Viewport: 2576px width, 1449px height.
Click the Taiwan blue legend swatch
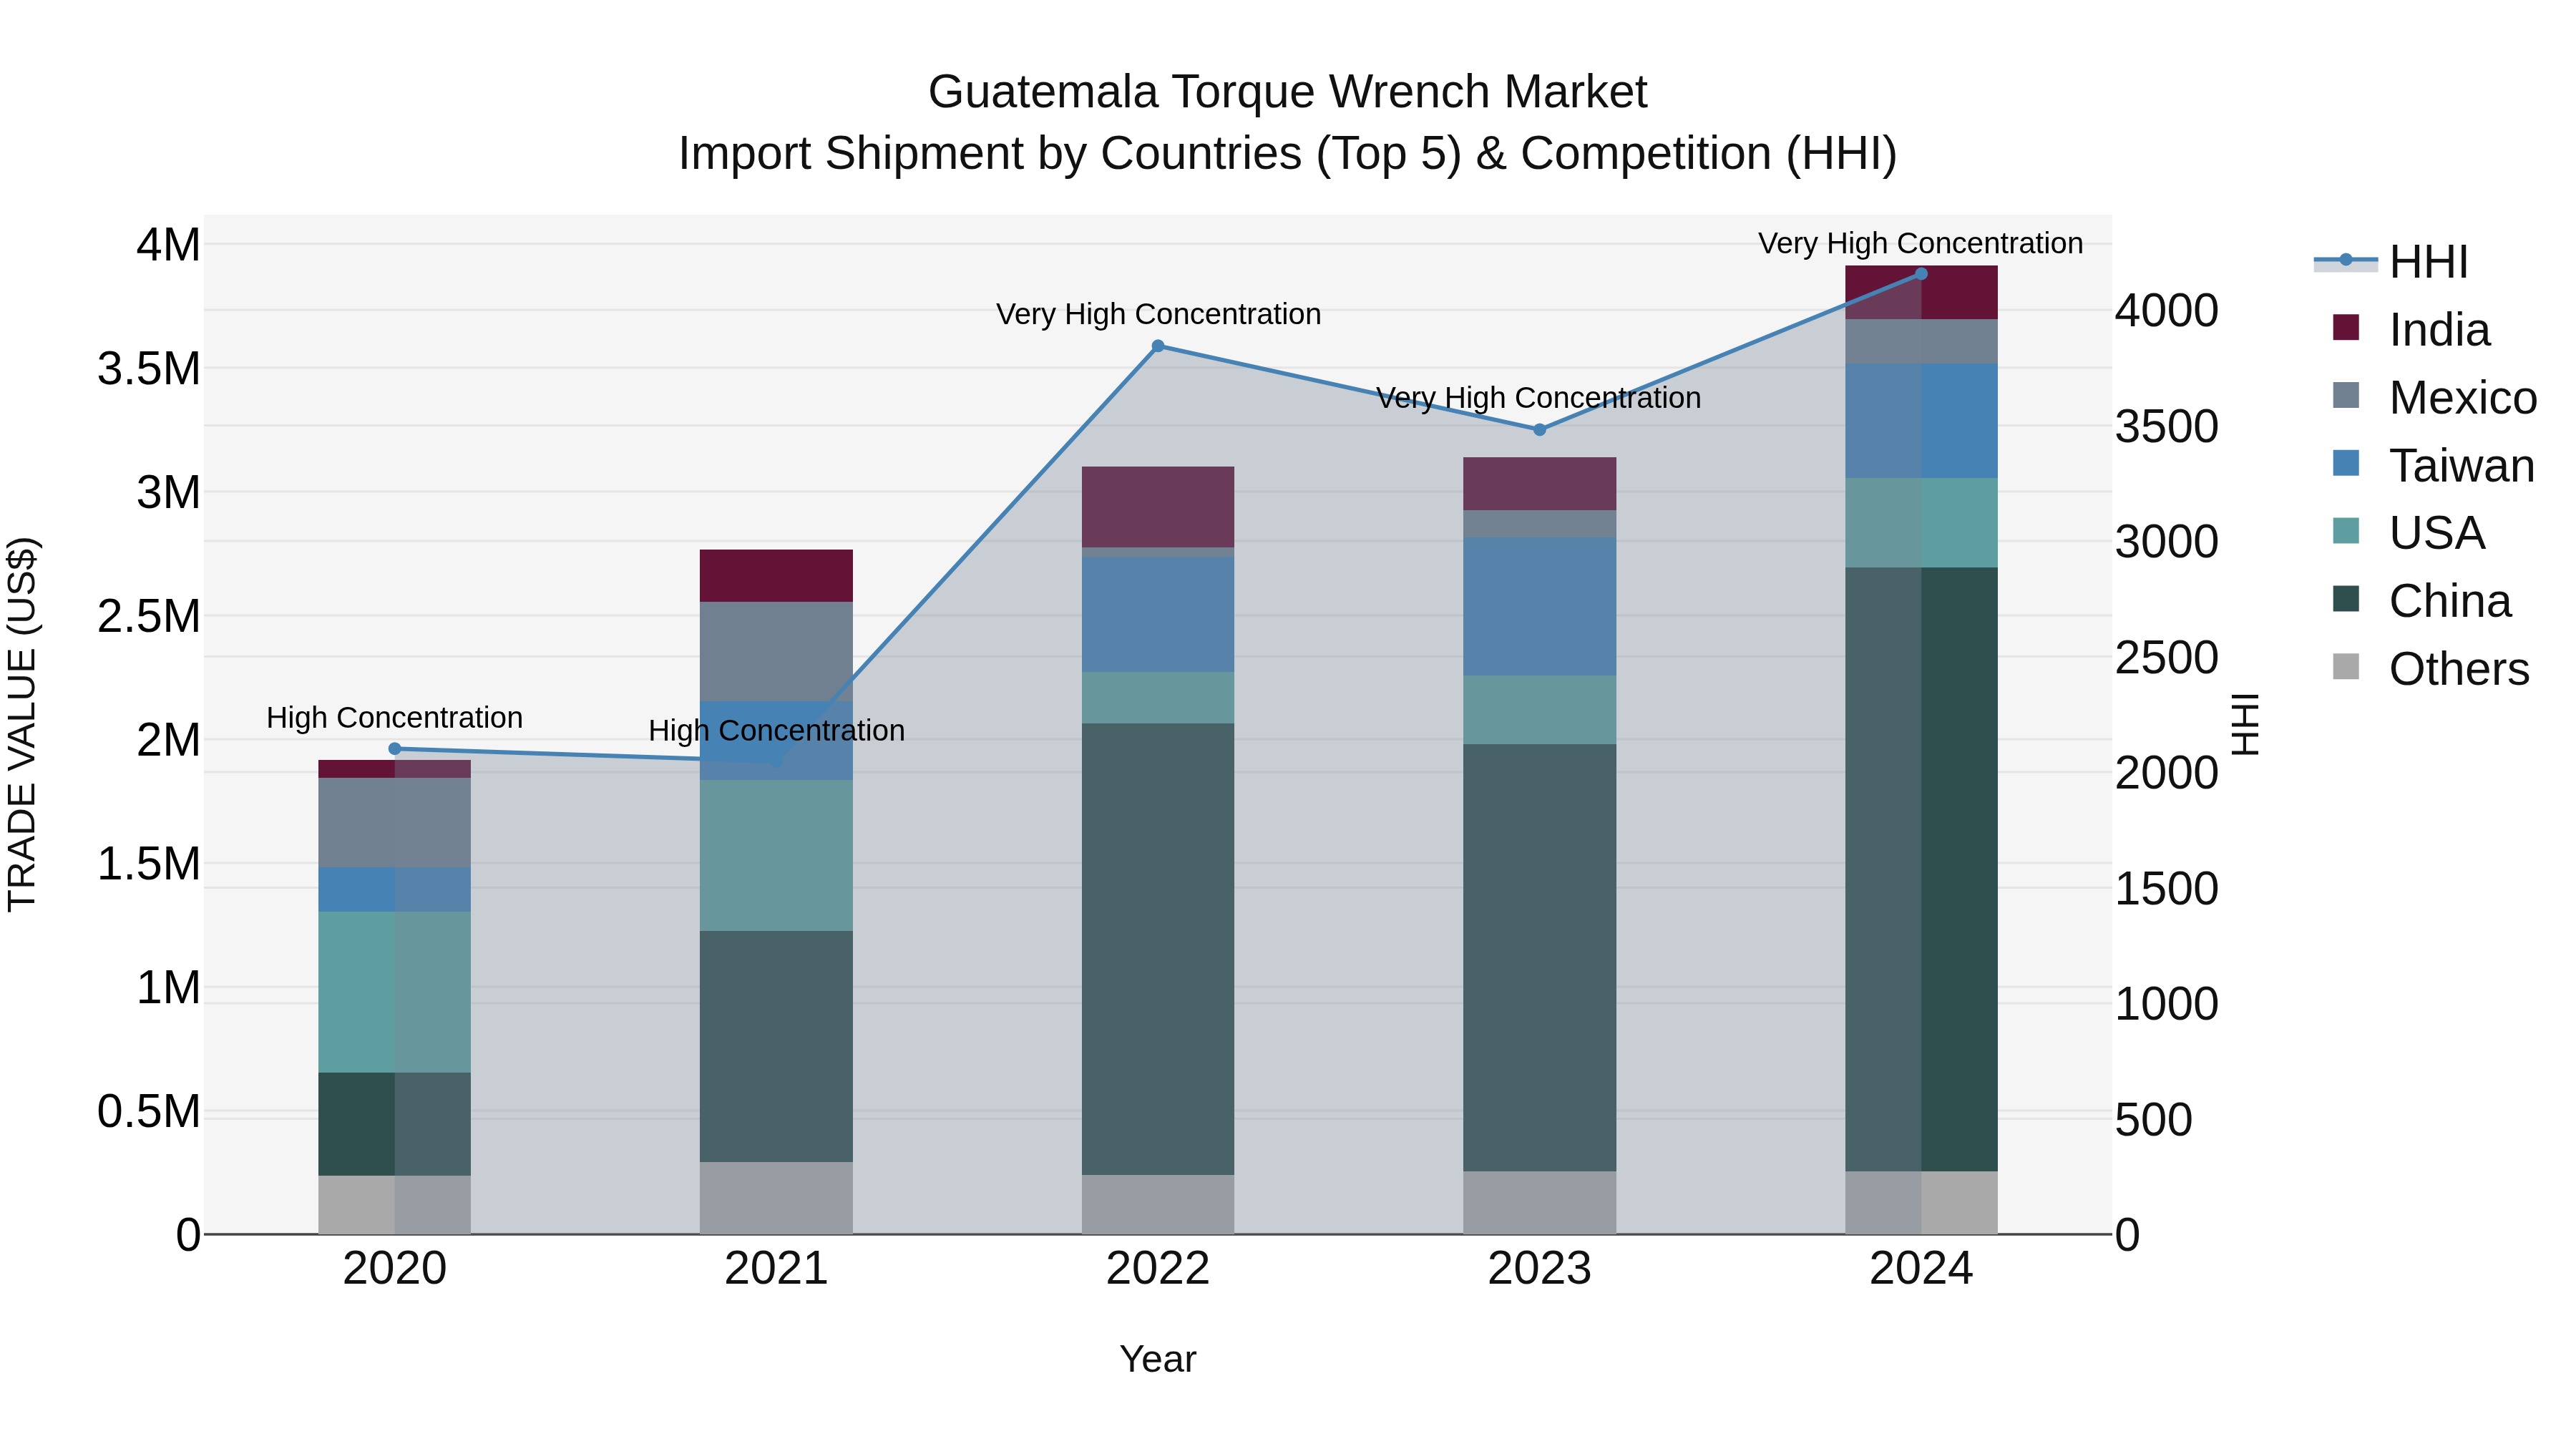[x=2345, y=463]
